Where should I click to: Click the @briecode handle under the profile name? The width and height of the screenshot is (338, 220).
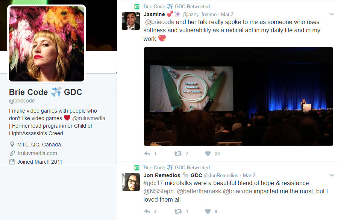(x=22, y=101)
